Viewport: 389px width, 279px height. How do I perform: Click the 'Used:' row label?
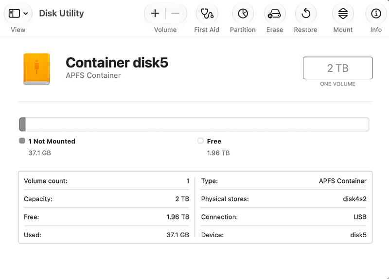coord(33,235)
